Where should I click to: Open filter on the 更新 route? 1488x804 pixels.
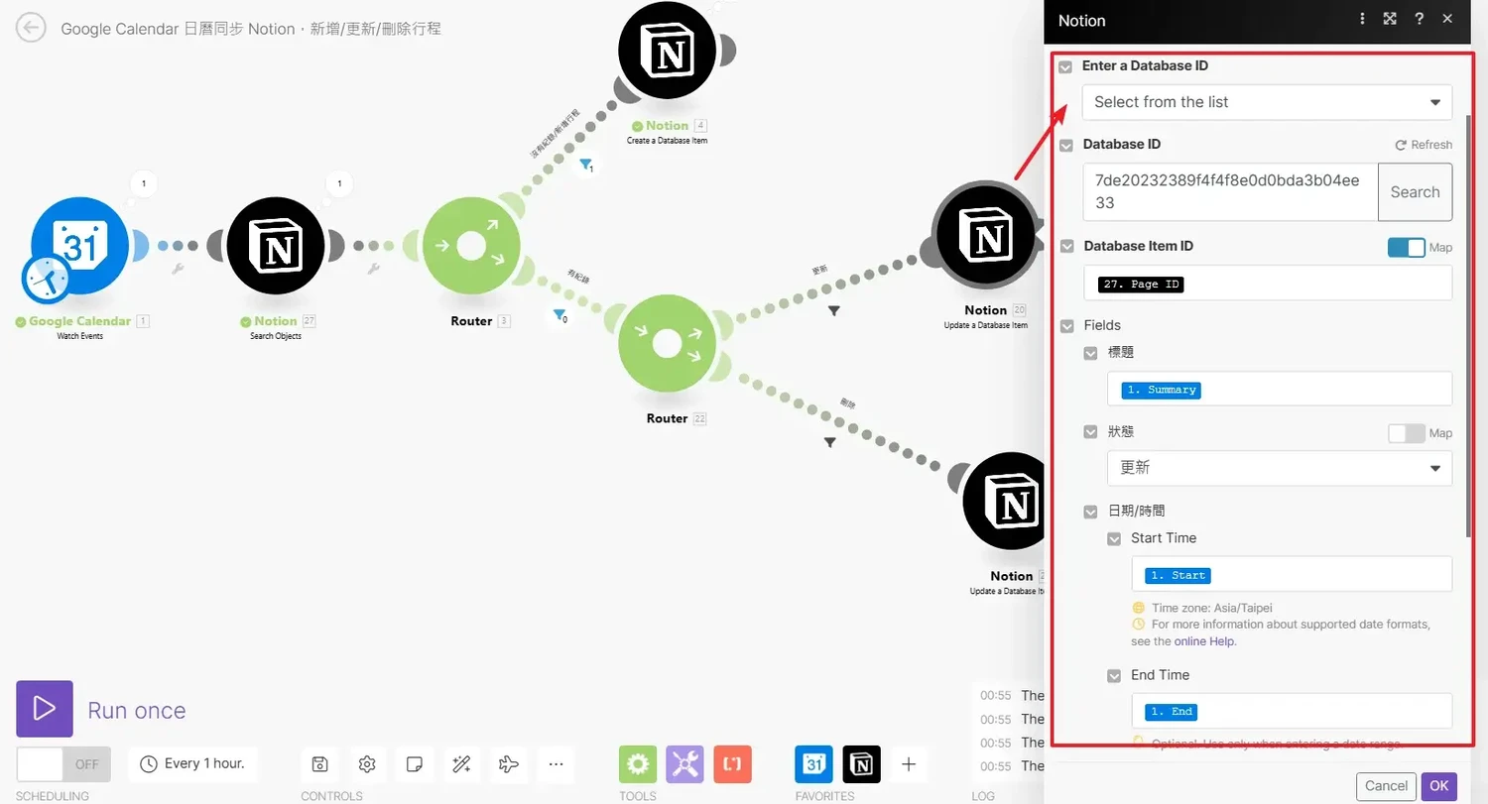(x=834, y=310)
